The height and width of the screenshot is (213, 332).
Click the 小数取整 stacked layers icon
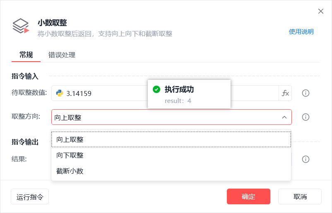click(x=21, y=26)
